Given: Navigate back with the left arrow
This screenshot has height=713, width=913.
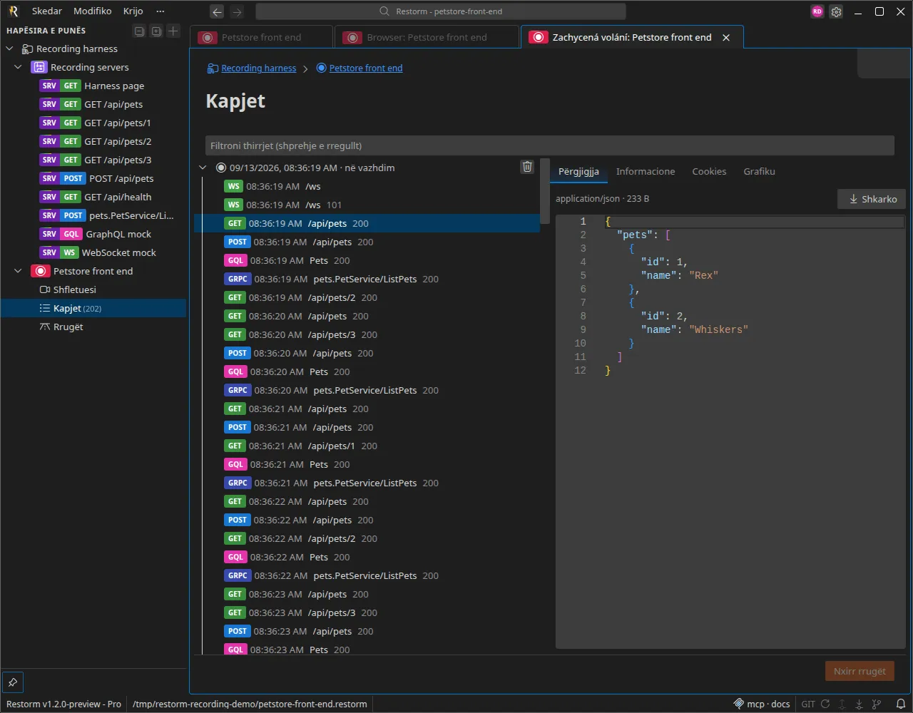Looking at the screenshot, I should 217,11.
